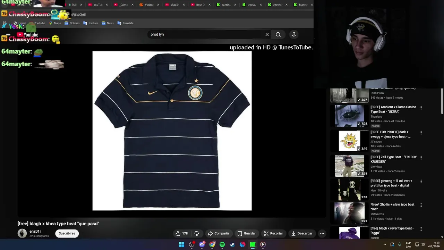The height and width of the screenshot is (250, 444).
Task: Share the video via Compartir
Action: point(218,233)
